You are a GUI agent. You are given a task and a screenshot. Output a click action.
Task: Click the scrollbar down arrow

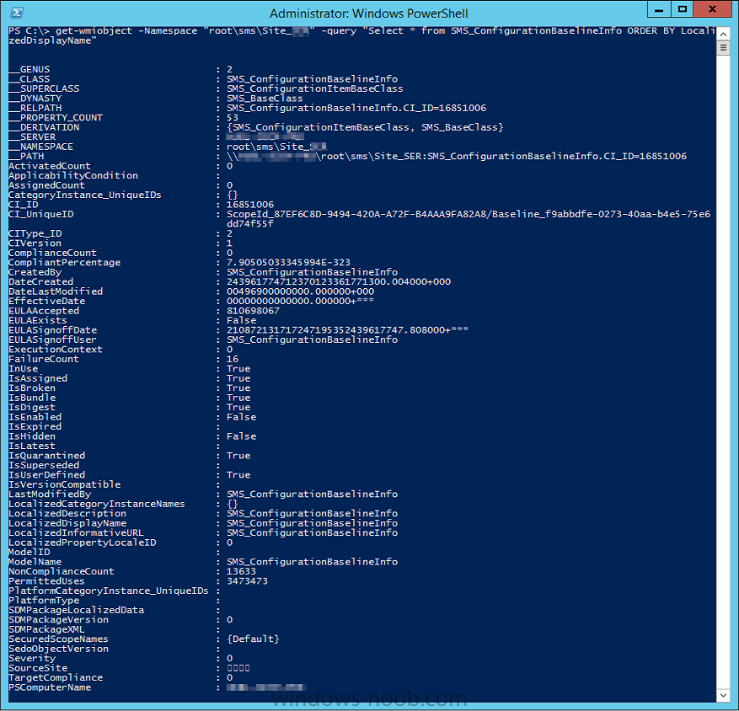coord(723,696)
